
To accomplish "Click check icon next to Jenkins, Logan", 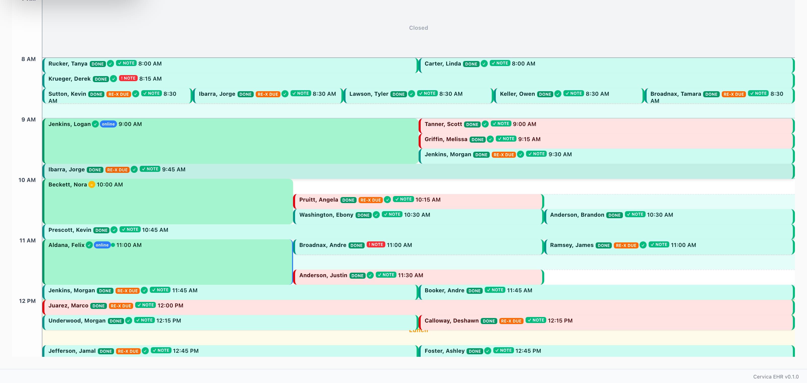I will coord(95,124).
